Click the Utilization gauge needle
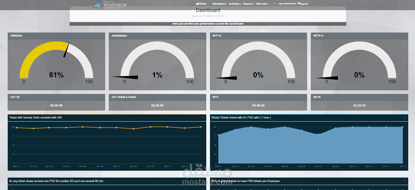This screenshot has height=190, width=415. click(67, 49)
